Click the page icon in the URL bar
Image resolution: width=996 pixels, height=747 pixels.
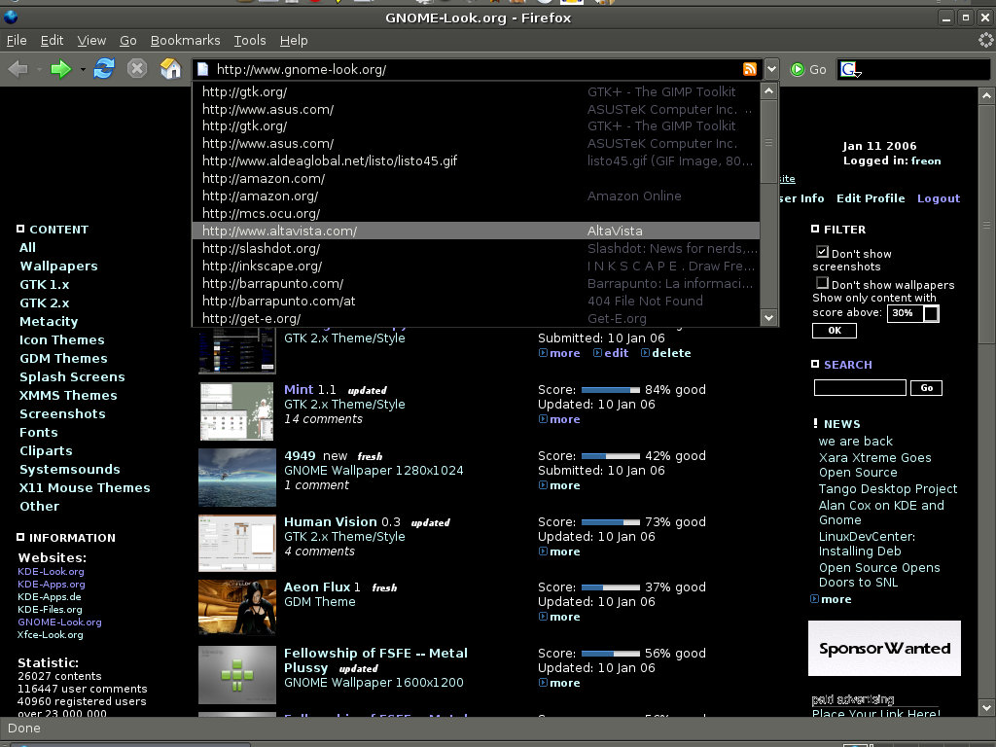(202, 69)
